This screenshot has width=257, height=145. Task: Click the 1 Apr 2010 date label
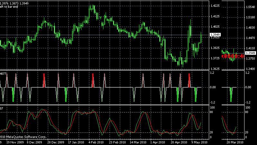[157, 142]
